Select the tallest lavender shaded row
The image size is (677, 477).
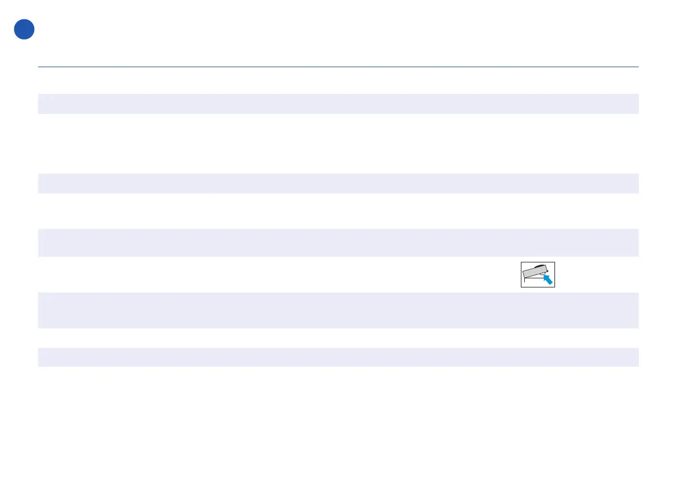(338, 310)
